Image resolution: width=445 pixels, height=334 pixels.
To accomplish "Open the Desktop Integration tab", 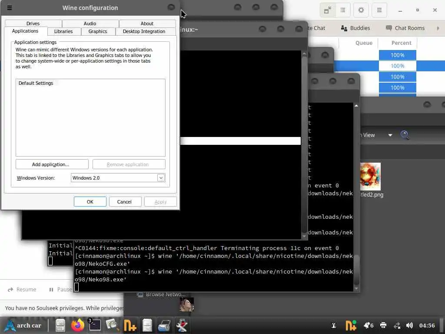I will tap(144, 31).
